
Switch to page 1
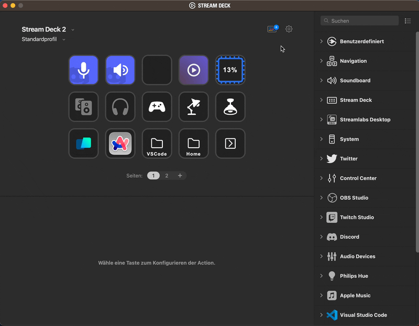pos(153,176)
